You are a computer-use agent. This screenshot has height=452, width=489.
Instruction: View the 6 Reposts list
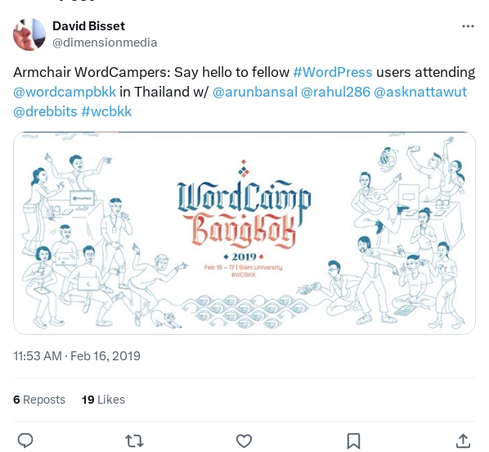(x=39, y=400)
